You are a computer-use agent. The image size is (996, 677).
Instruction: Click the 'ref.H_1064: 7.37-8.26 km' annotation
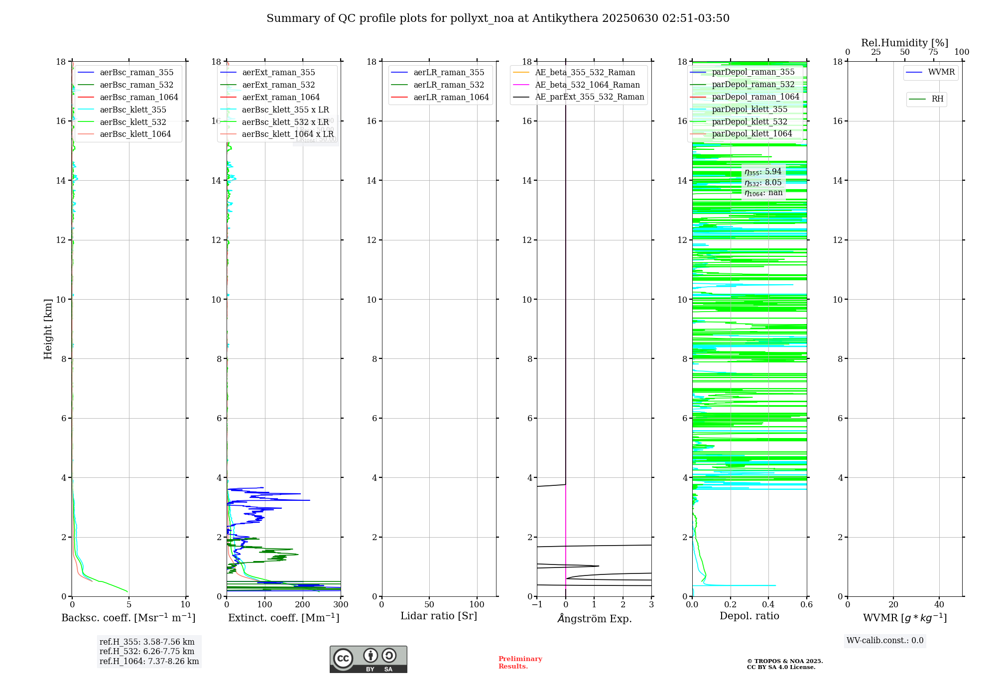pos(149,662)
